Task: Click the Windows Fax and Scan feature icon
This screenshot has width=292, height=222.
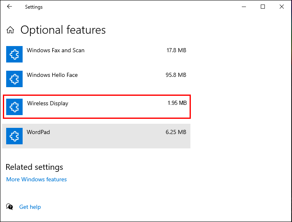Action: 14,54
